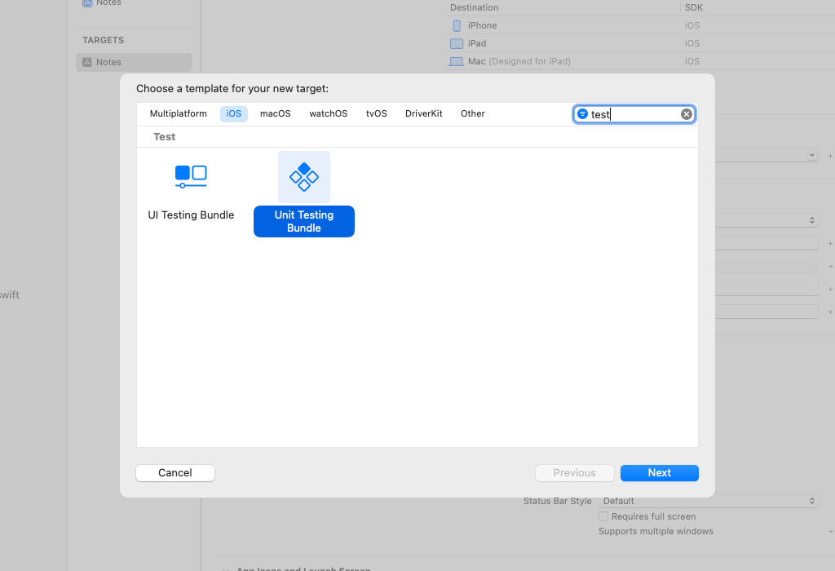835x571 pixels.
Task: Open the Status Bar Style dropdown
Action: coord(708,501)
